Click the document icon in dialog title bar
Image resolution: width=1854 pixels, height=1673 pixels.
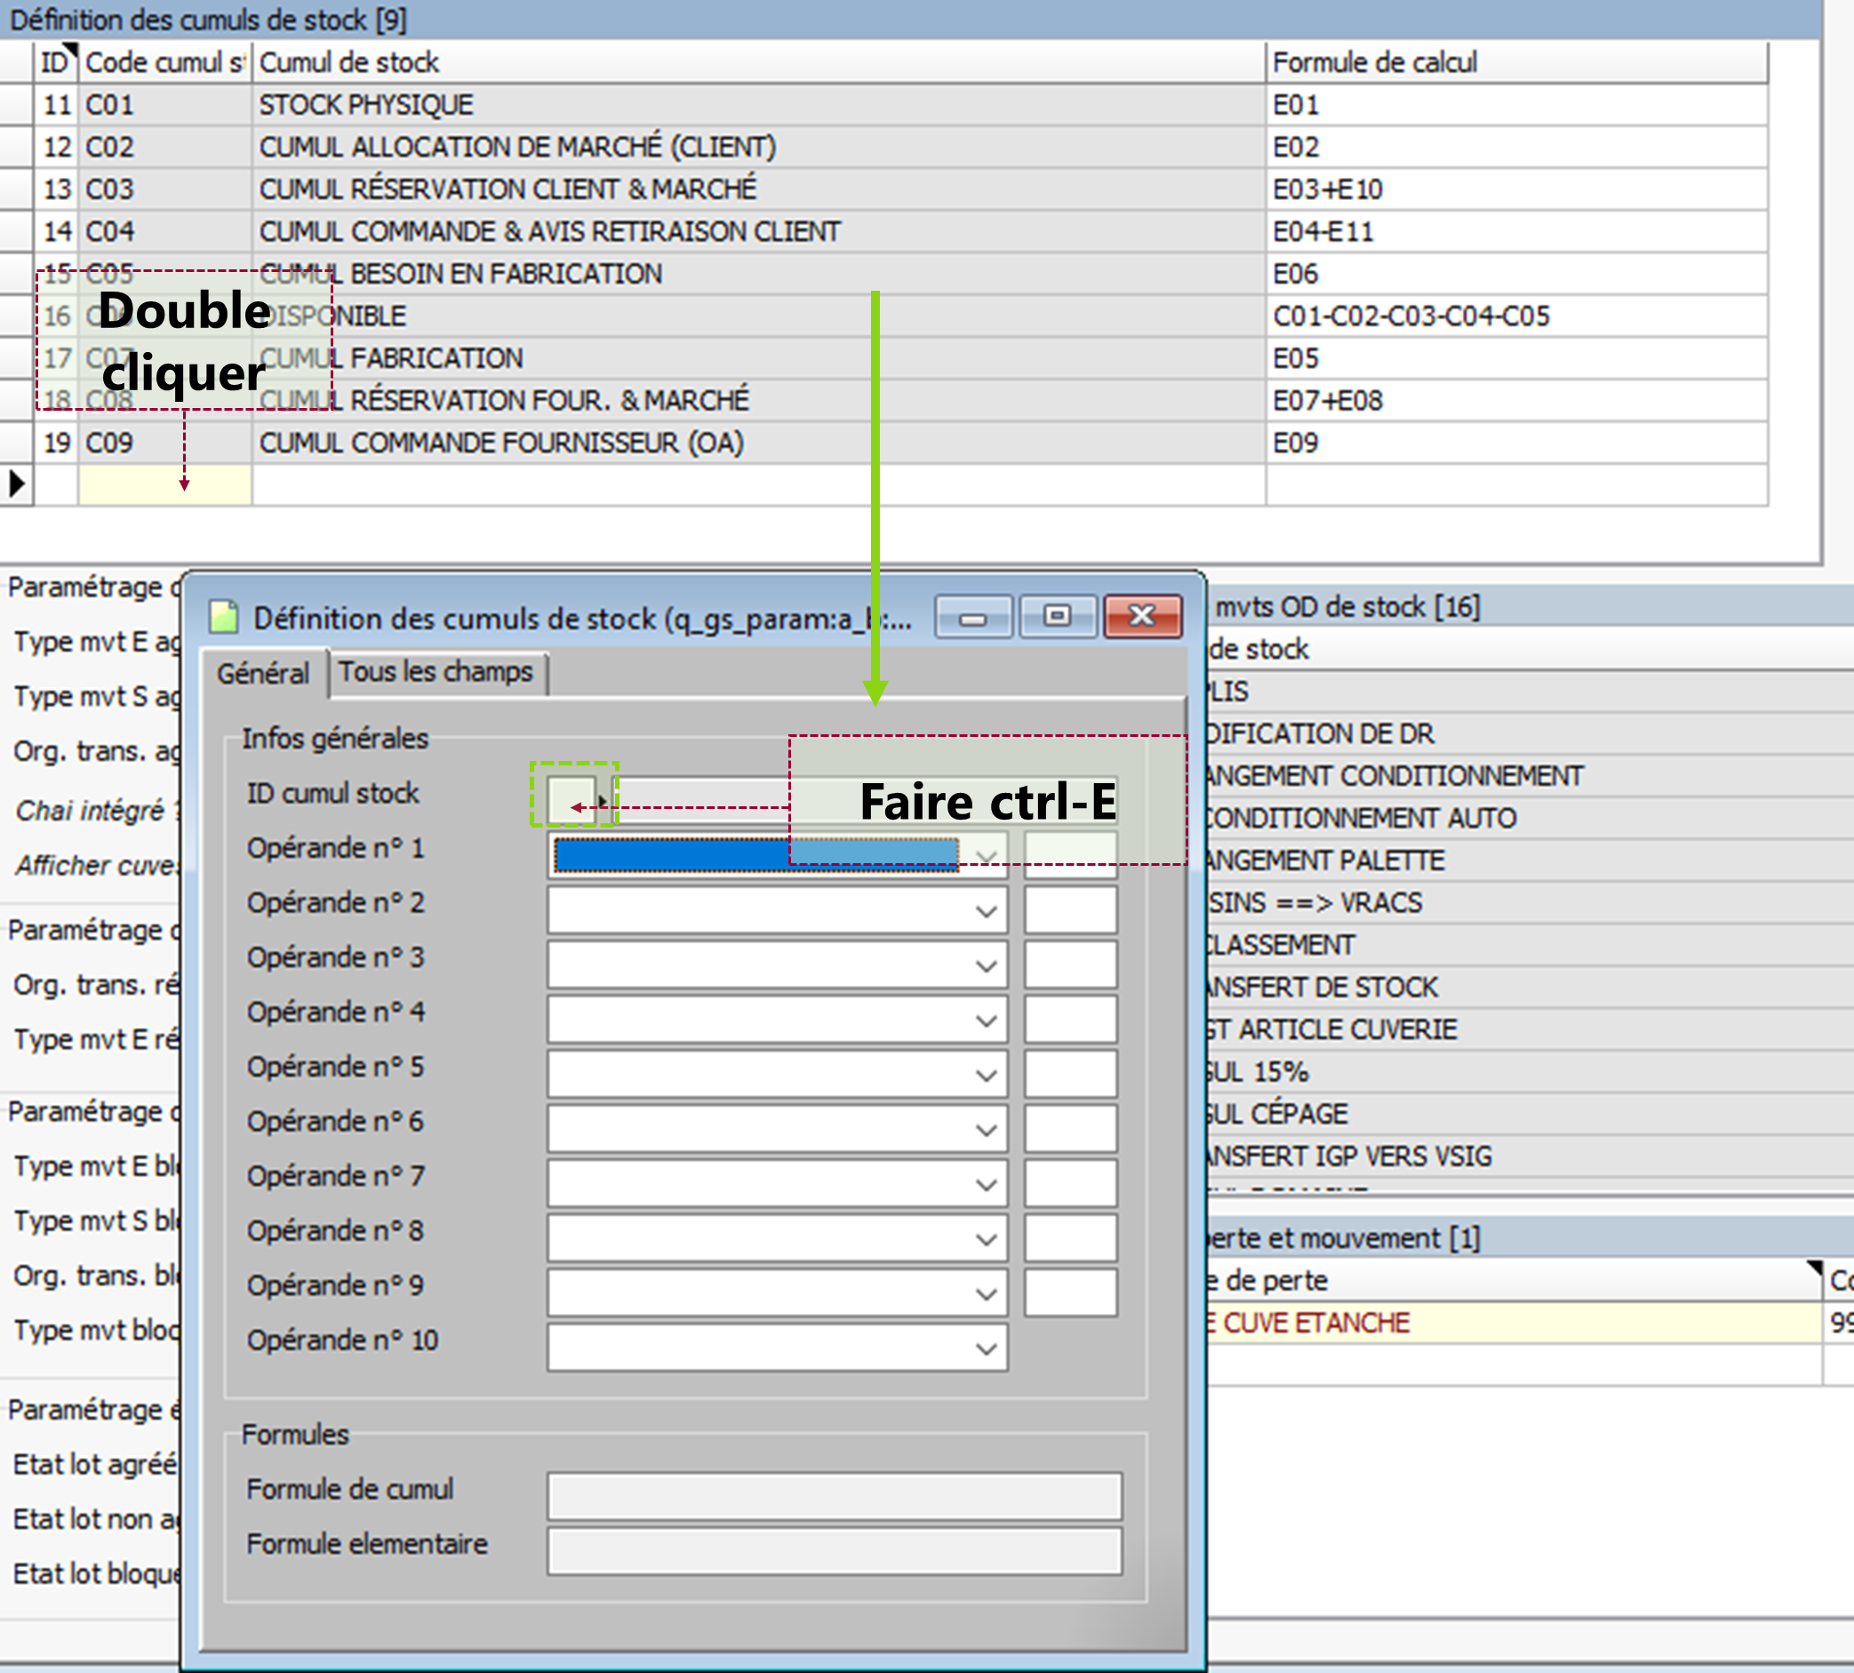(x=223, y=617)
